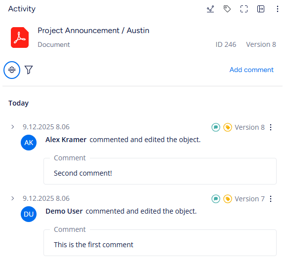Select 'This is the first comment' box

click(160, 243)
